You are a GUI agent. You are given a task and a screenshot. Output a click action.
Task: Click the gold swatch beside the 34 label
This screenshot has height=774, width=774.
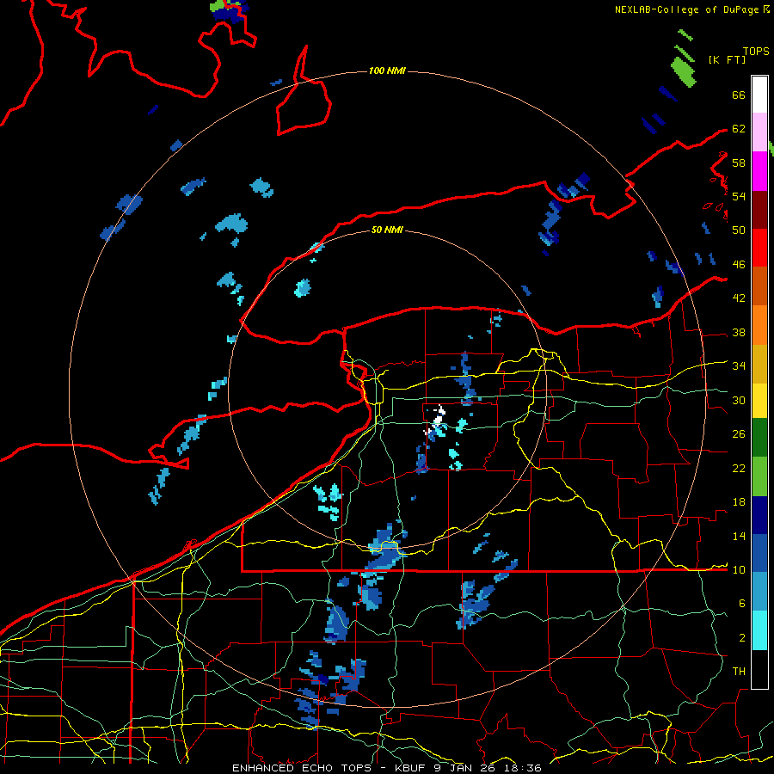pyautogui.click(x=759, y=364)
